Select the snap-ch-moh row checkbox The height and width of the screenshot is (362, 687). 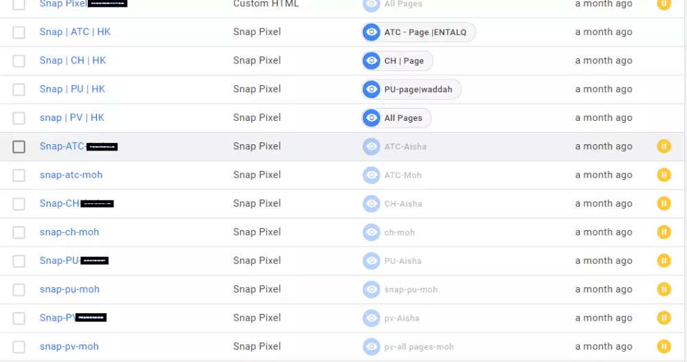click(19, 232)
